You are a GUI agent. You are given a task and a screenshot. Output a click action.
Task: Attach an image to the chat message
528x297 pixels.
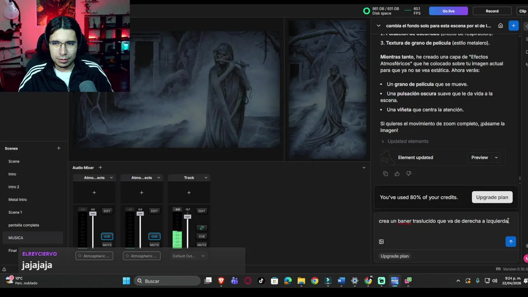[x=381, y=242]
